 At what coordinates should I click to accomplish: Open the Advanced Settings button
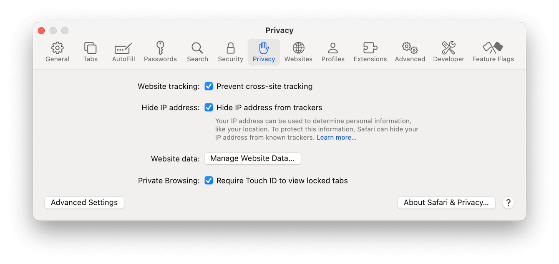(x=84, y=203)
